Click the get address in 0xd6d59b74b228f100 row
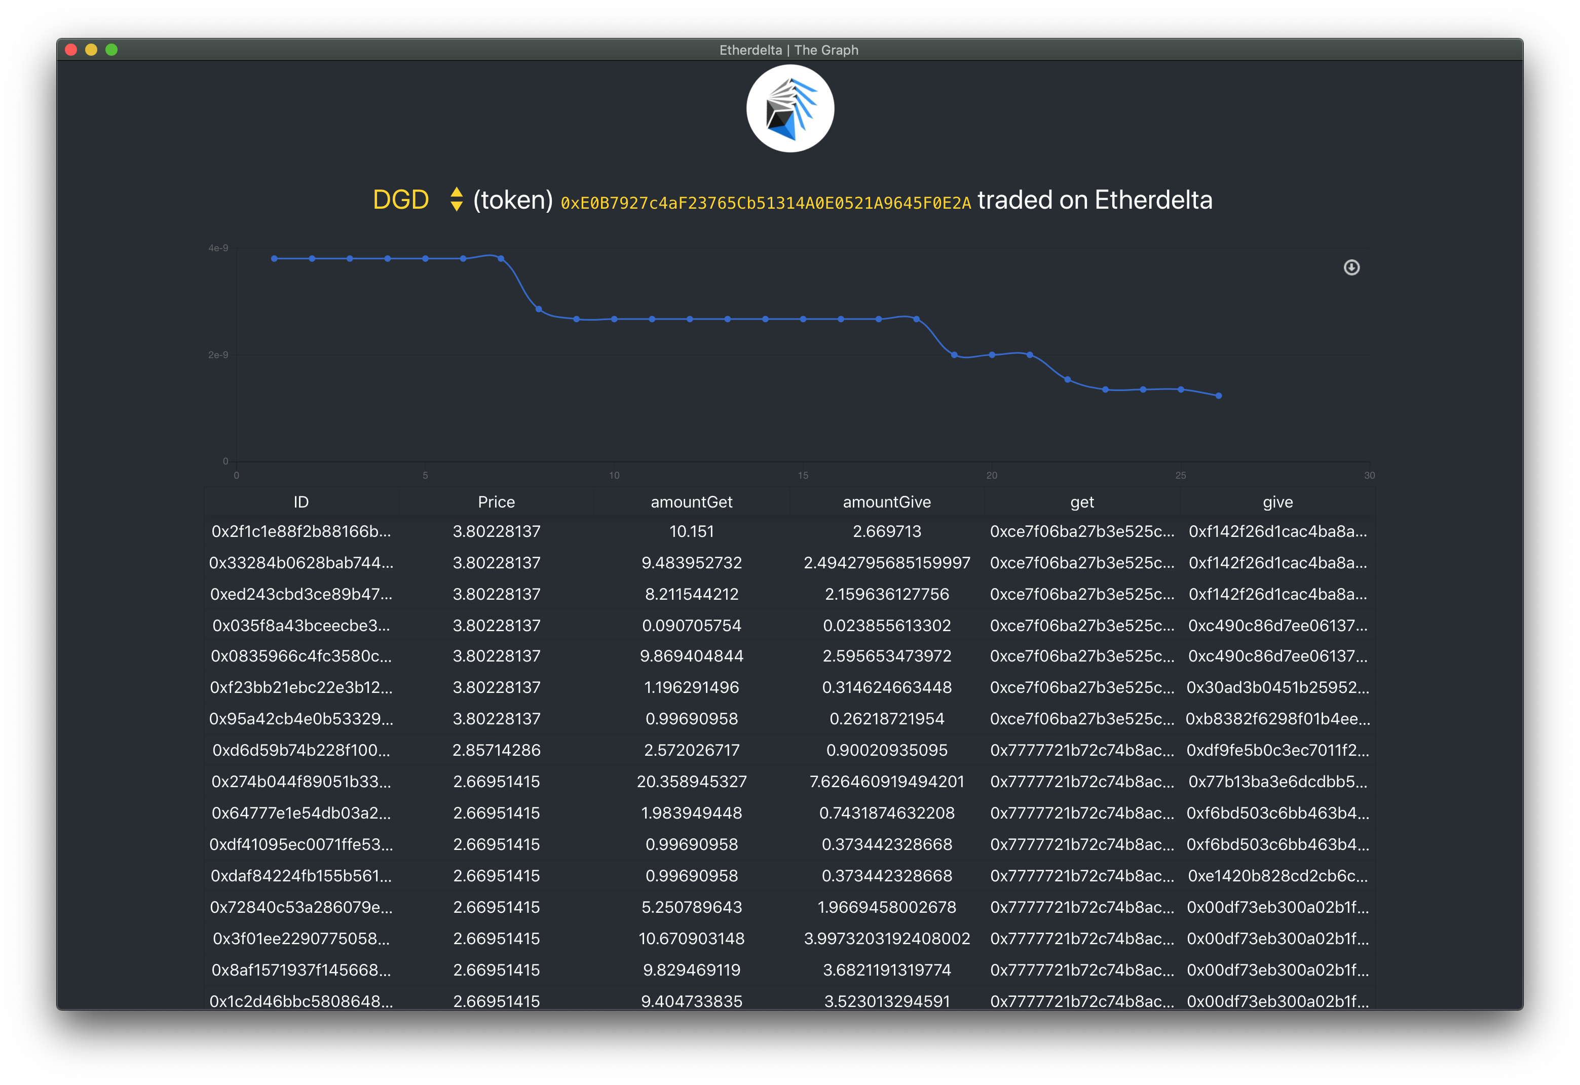This screenshot has height=1085, width=1580. (x=1081, y=751)
